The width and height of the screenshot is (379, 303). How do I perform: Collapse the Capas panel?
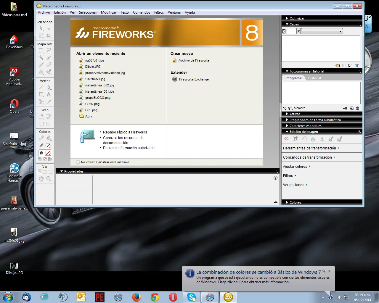coord(287,24)
